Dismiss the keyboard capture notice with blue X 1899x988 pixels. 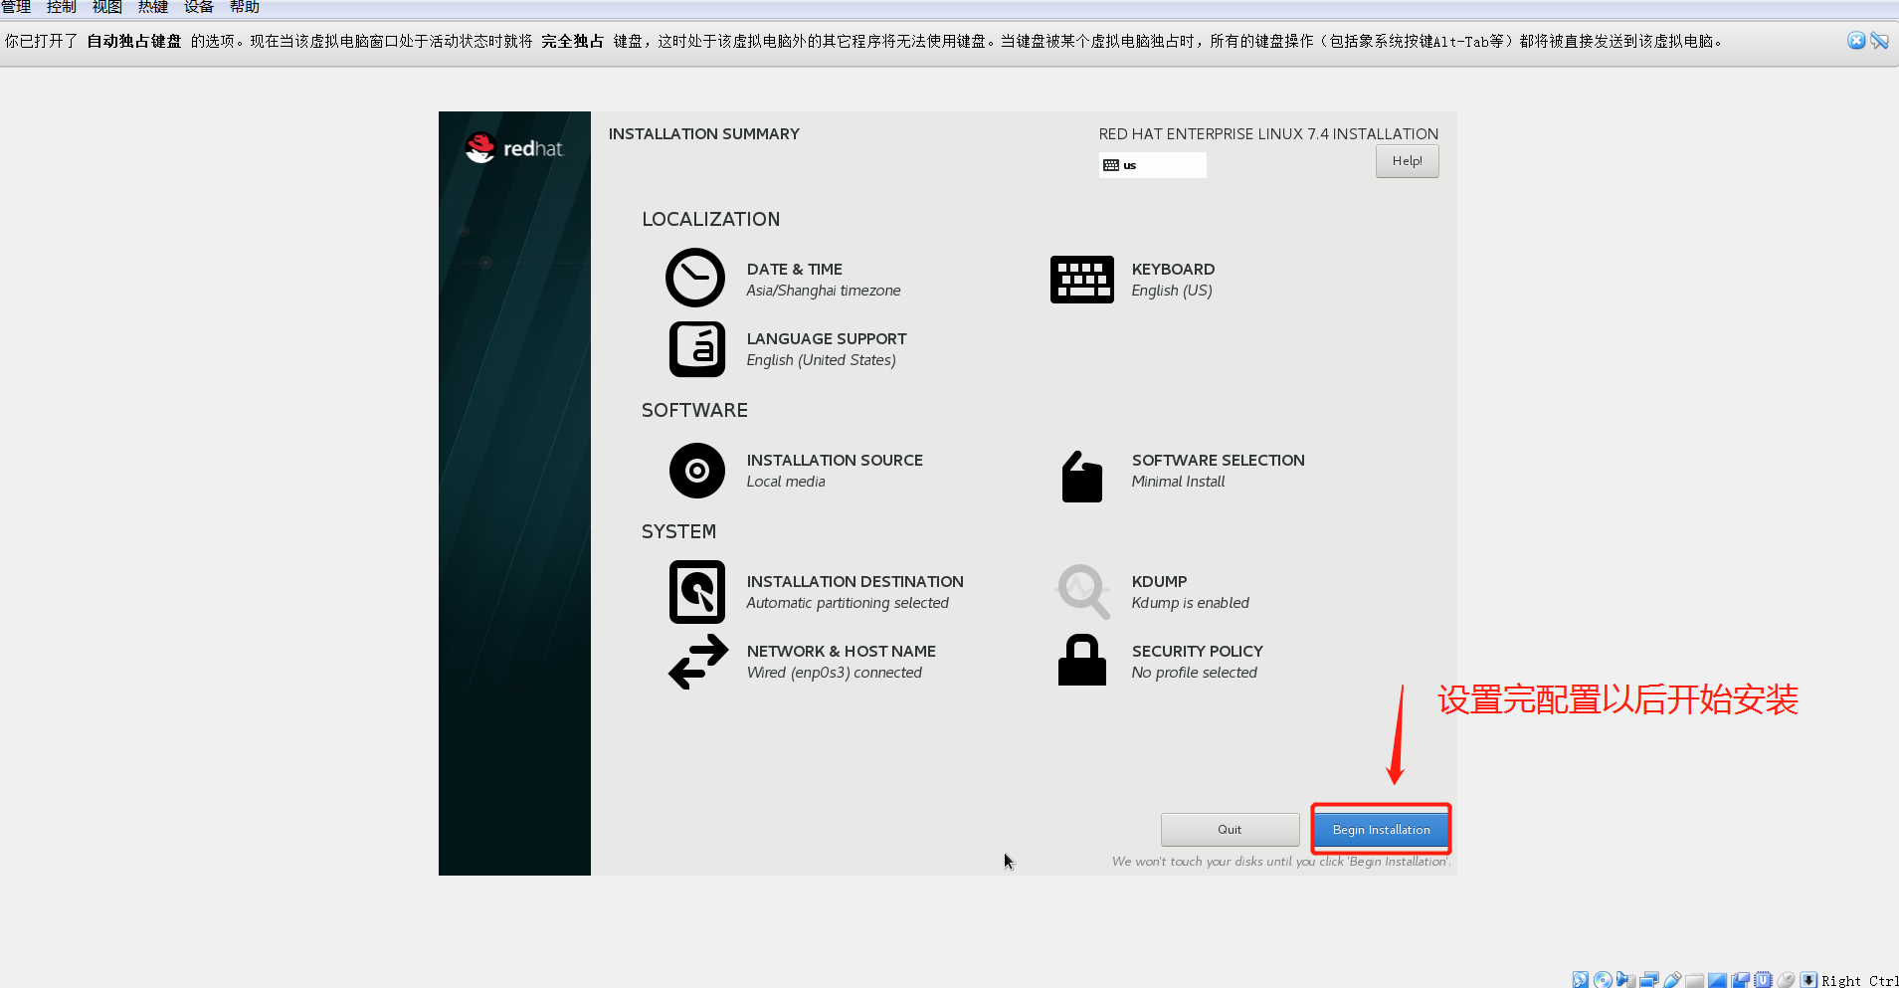click(1856, 41)
